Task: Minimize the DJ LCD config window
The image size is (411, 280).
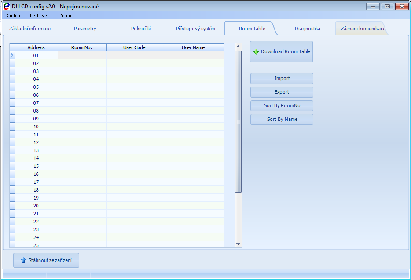Action: (x=373, y=6)
